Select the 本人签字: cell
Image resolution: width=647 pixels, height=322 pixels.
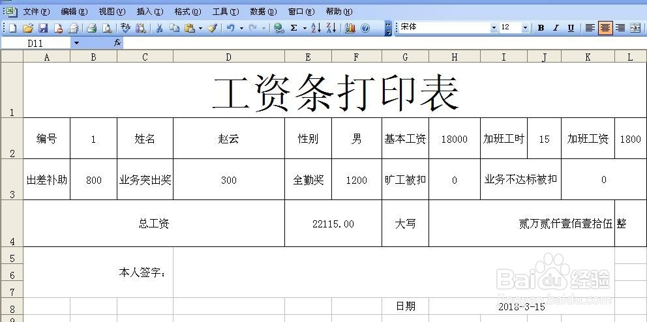click(98, 272)
